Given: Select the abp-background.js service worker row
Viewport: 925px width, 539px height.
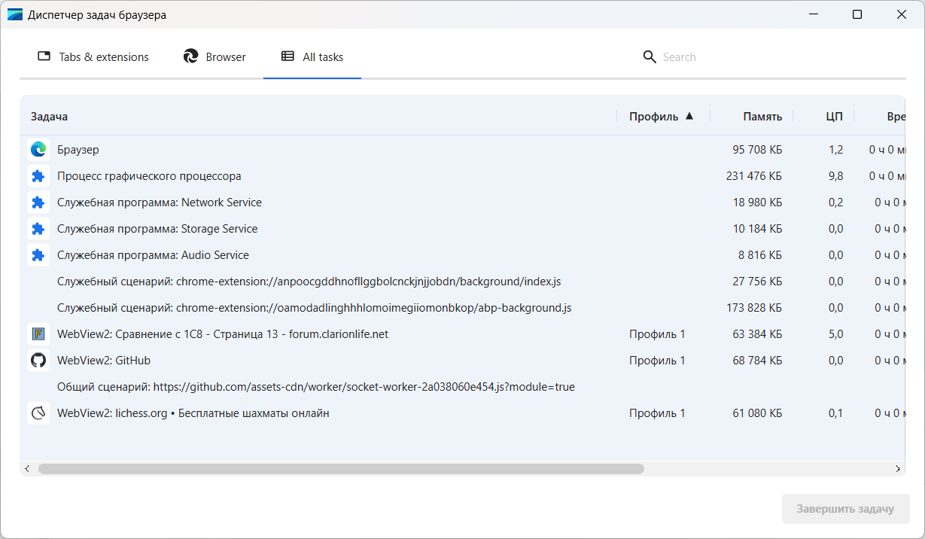Looking at the screenshot, I should pos(314,308).
